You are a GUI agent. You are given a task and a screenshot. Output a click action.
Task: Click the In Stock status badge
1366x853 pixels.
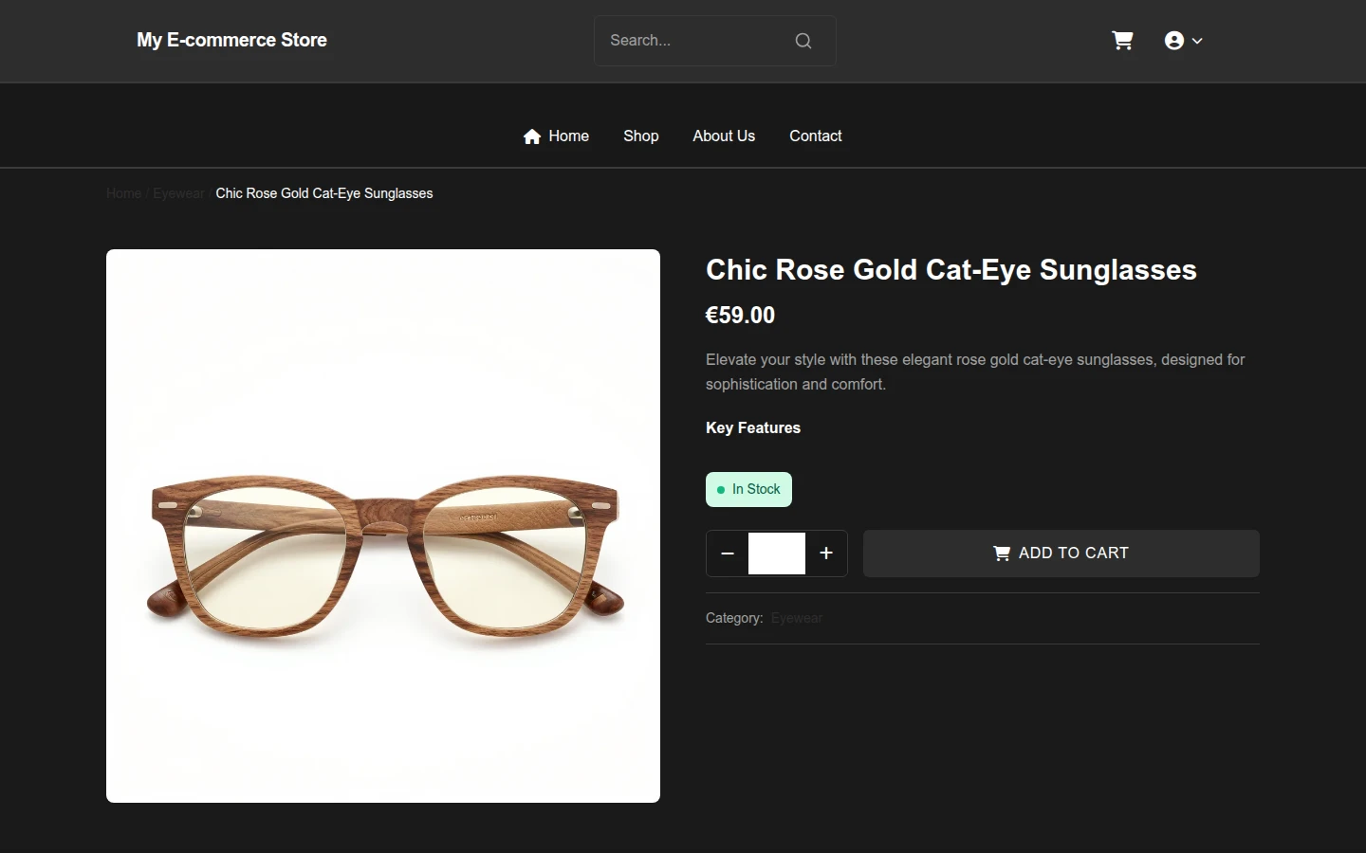[x=748, y=490]
